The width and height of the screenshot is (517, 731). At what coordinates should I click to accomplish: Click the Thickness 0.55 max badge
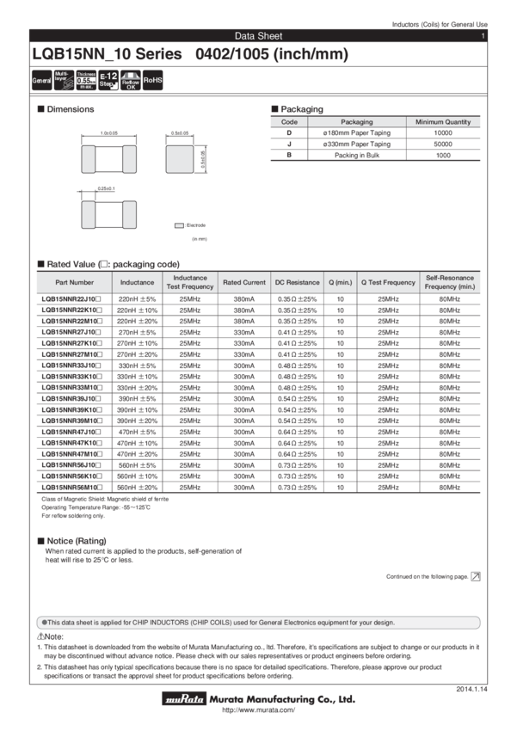click(x=86, y=80)
